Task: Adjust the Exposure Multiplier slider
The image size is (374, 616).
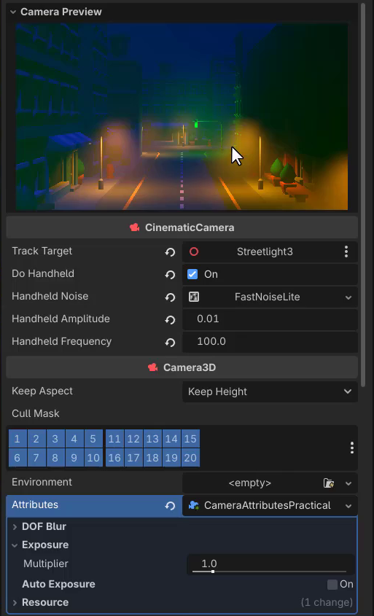Action: 270,572
